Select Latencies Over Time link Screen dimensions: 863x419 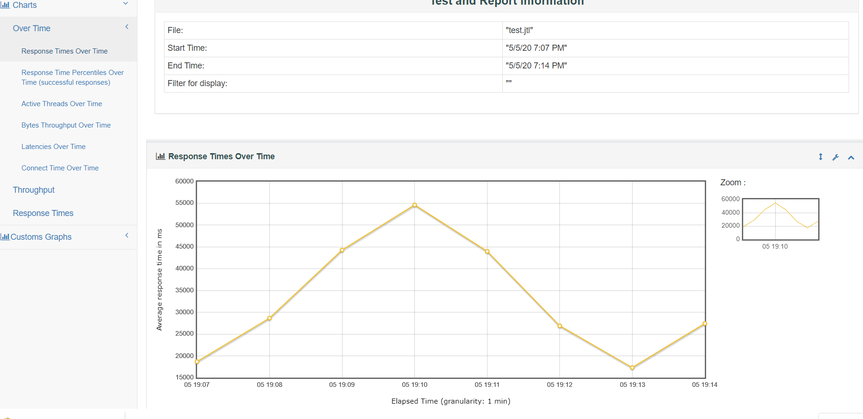(53, 147)
